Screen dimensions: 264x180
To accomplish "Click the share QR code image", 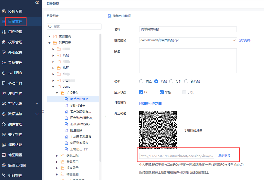I will (158, 130).
